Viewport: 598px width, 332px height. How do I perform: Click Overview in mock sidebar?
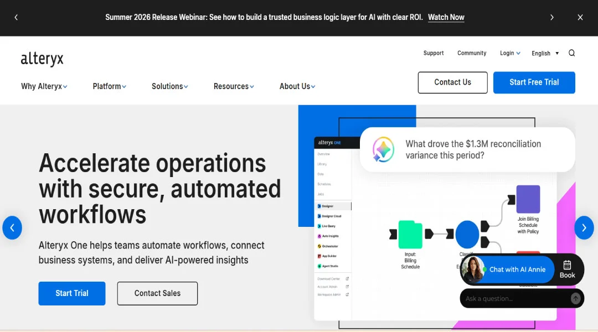click(x=323, y=154)
